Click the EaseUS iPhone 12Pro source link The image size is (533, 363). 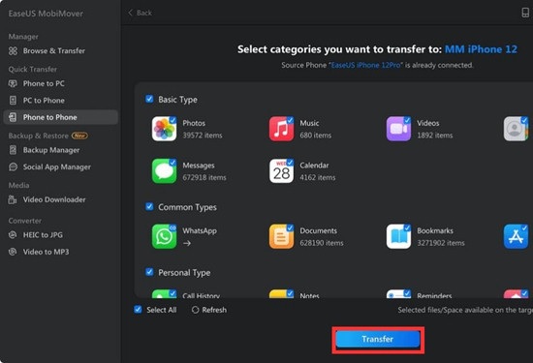click(365, 65)
